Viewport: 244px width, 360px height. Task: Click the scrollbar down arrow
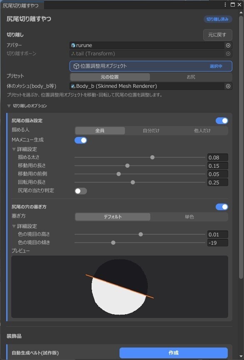[x=241, y=356]
